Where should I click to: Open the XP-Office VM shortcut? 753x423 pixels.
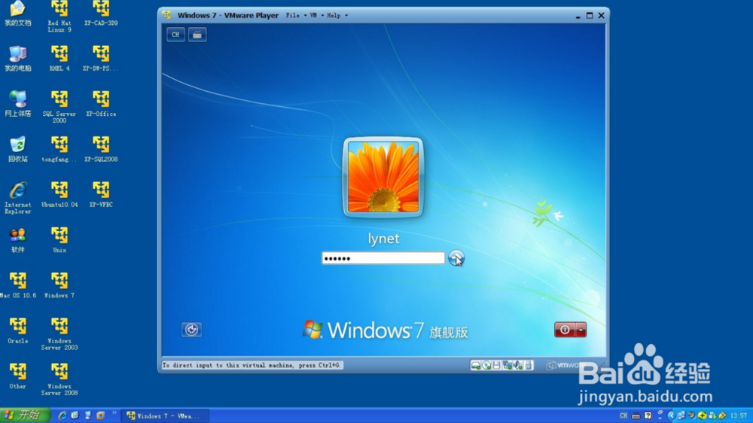[x=101, y=104]
